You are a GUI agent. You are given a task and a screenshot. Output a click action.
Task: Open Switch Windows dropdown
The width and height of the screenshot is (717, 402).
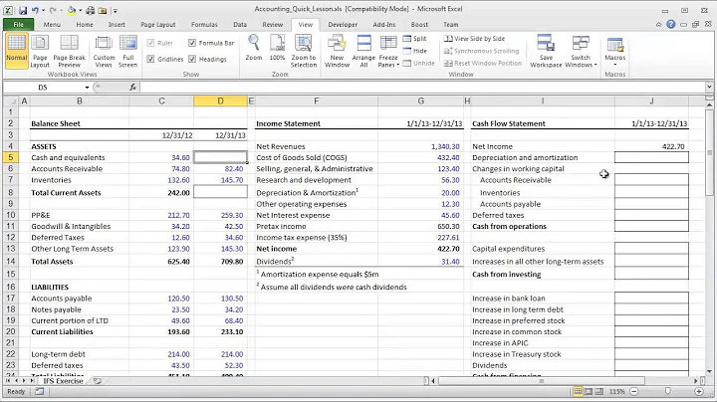[x=581, y=51]
